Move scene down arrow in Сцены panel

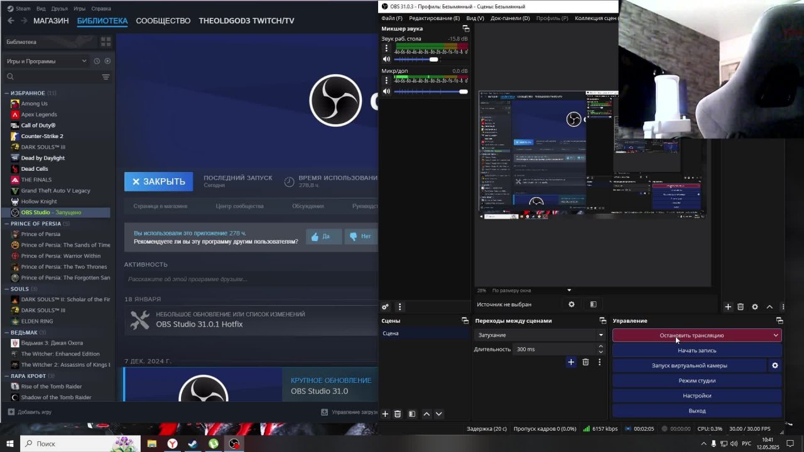tap(438, 414)
